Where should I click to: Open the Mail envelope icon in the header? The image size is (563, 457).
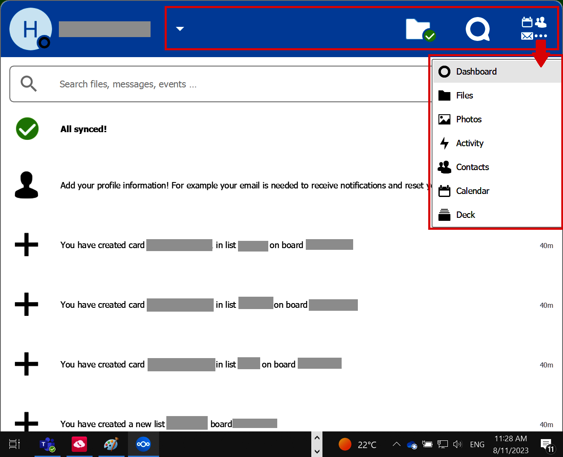click(x=527, y=36)
